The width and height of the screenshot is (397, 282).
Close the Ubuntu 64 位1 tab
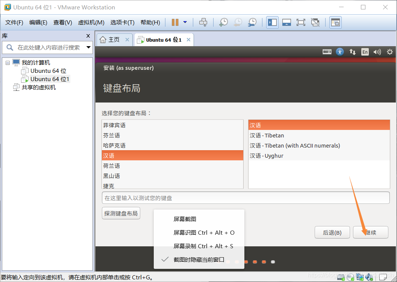pos(188,40)
